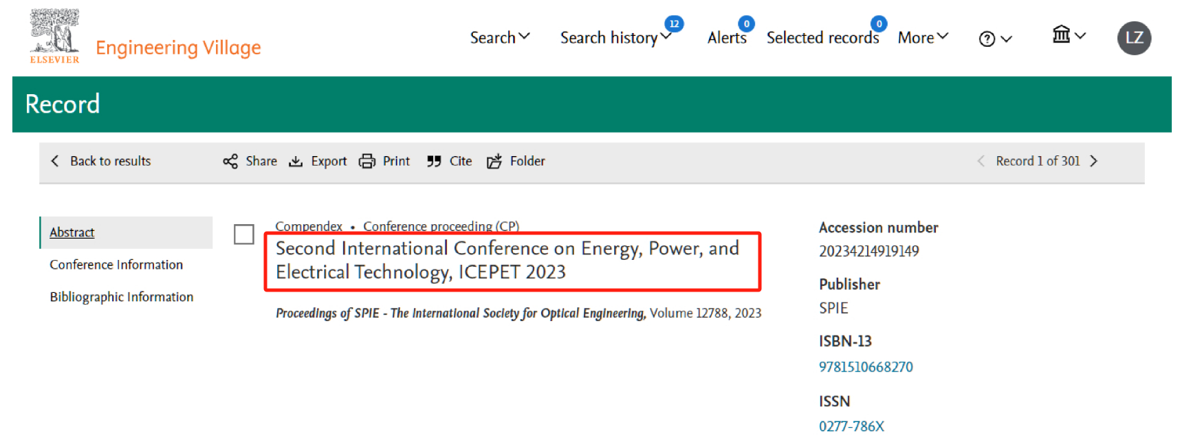
Task: Open ISSN link 0277-786X
Action: click(x=851, y=426)
